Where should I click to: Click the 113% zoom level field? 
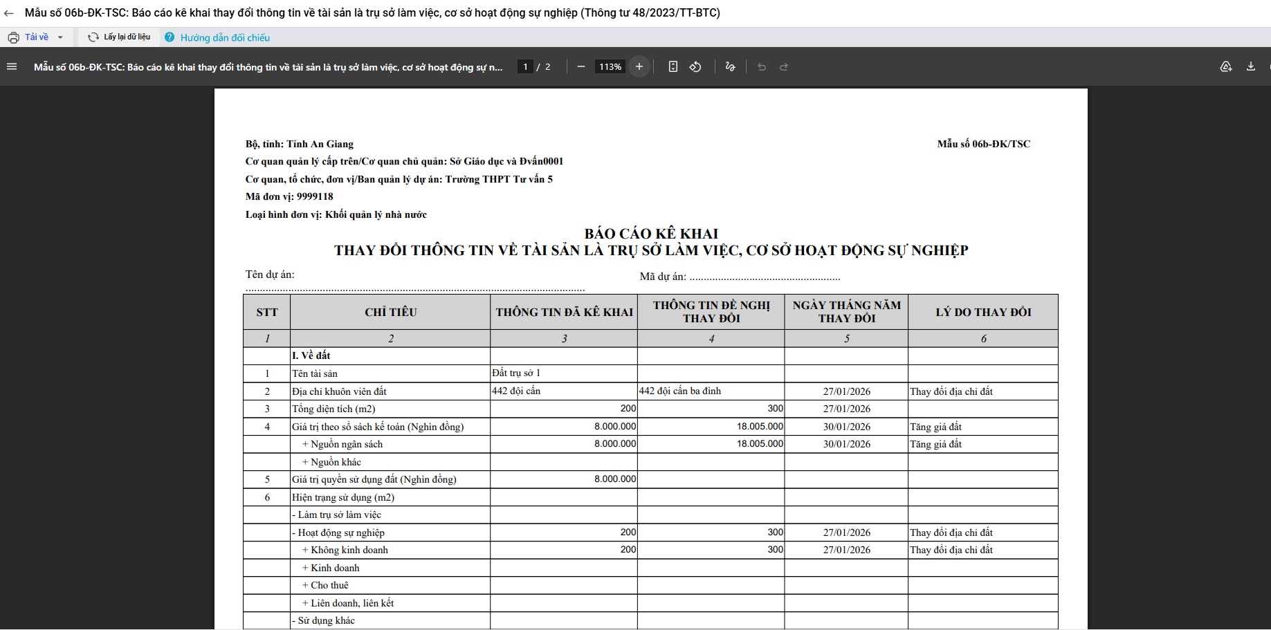[610, 67]
